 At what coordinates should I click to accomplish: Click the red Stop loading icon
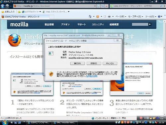click(107, 6)
